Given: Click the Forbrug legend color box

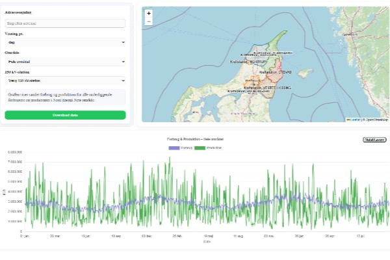Looking at the screenshot, I should click(174, 149).
